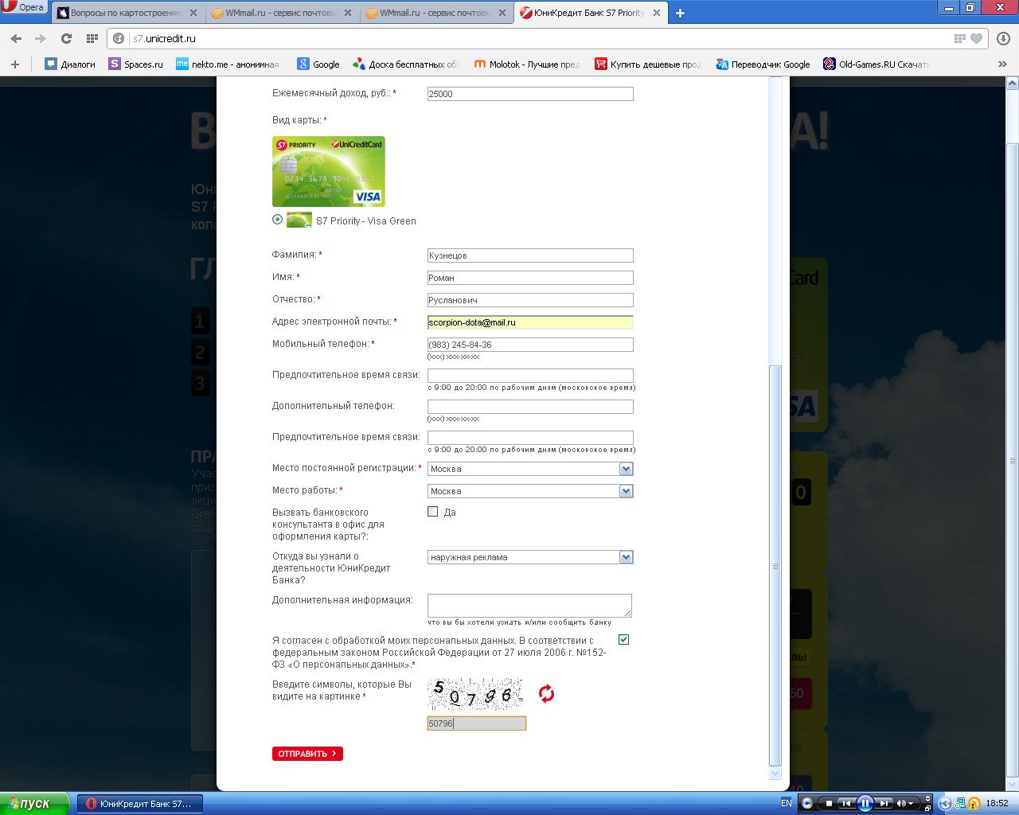This screenshot has height=815, width=1019.
Task: Click the security alert tray icon
Action: (974, 804)
